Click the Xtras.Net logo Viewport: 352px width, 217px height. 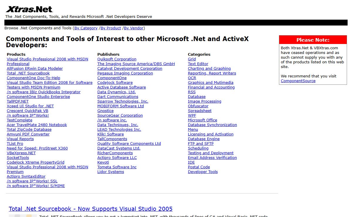click(29, 9)
